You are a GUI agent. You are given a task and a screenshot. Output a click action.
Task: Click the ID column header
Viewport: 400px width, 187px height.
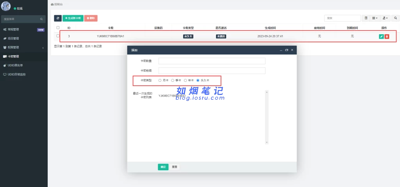[69, 28]
